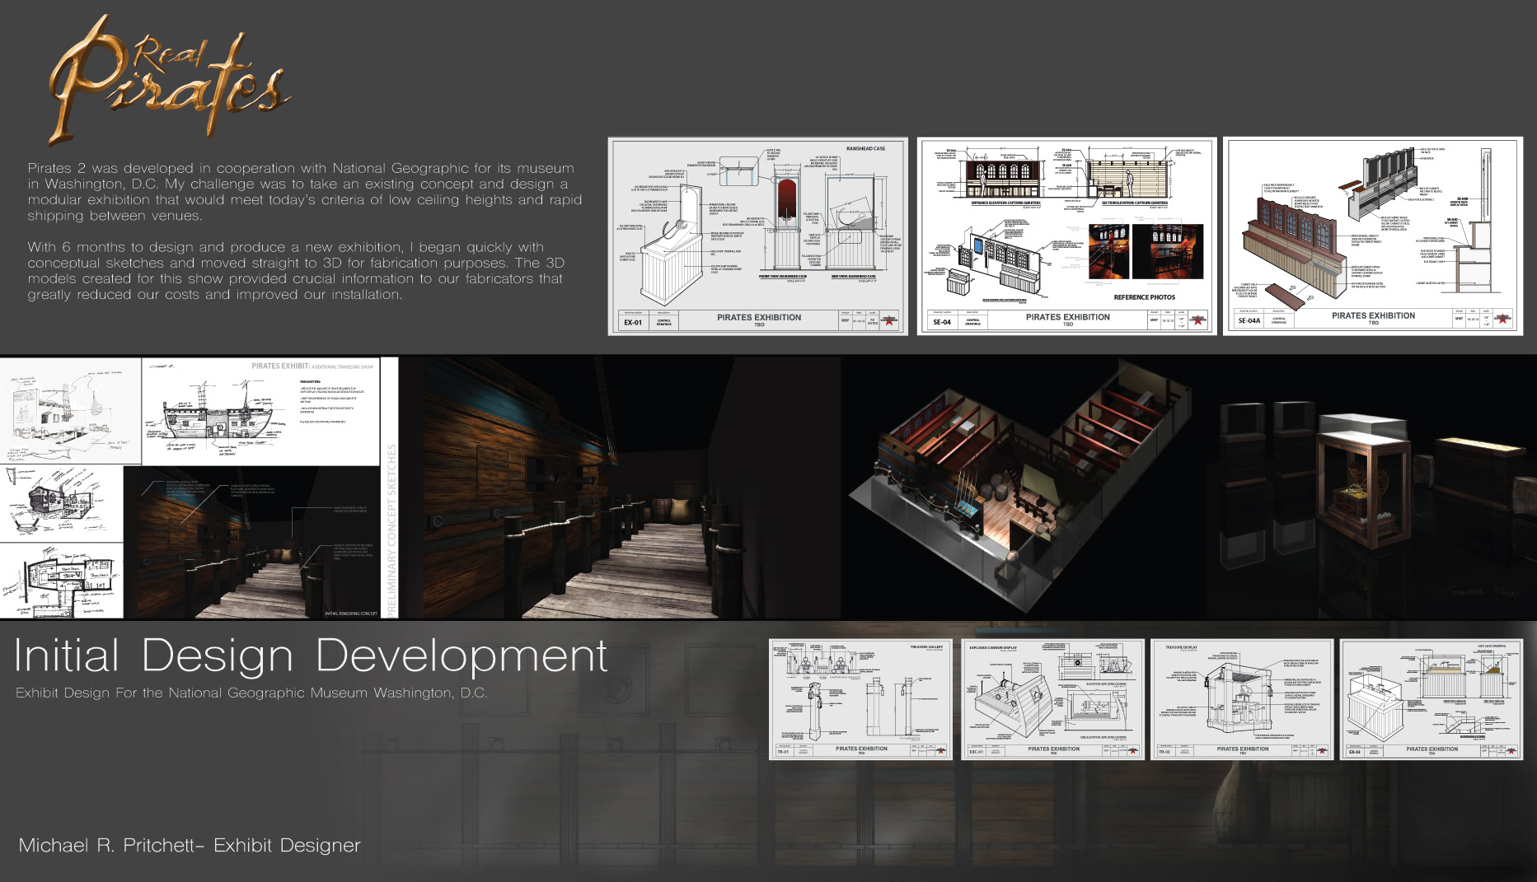Click the vertical "PRELIMINARY CONCEPT SKETCHES" label
This screenshot has width=1537, height=882.
(x=391, y=530)
